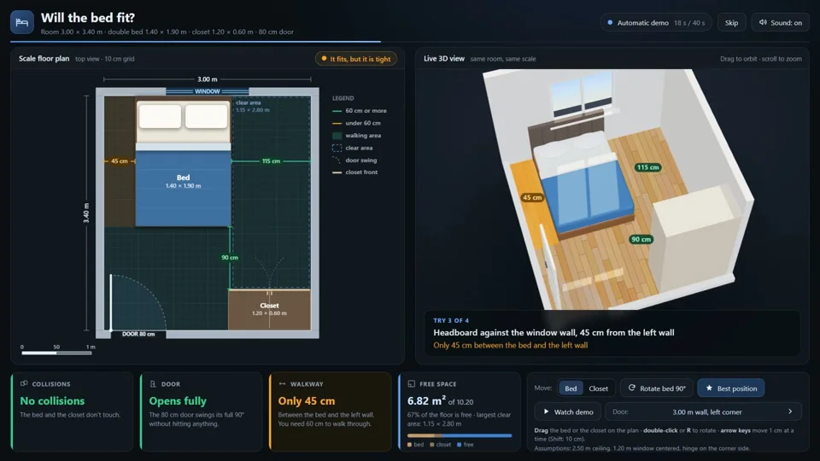Viewport: 820px width, 461px height.
Task: Click the Rotate bed 90° button
Action: click(x=656, y=388)
